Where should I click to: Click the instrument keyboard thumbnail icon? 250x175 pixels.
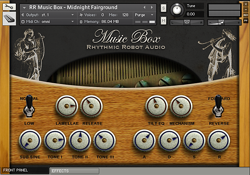pos(9,19)
